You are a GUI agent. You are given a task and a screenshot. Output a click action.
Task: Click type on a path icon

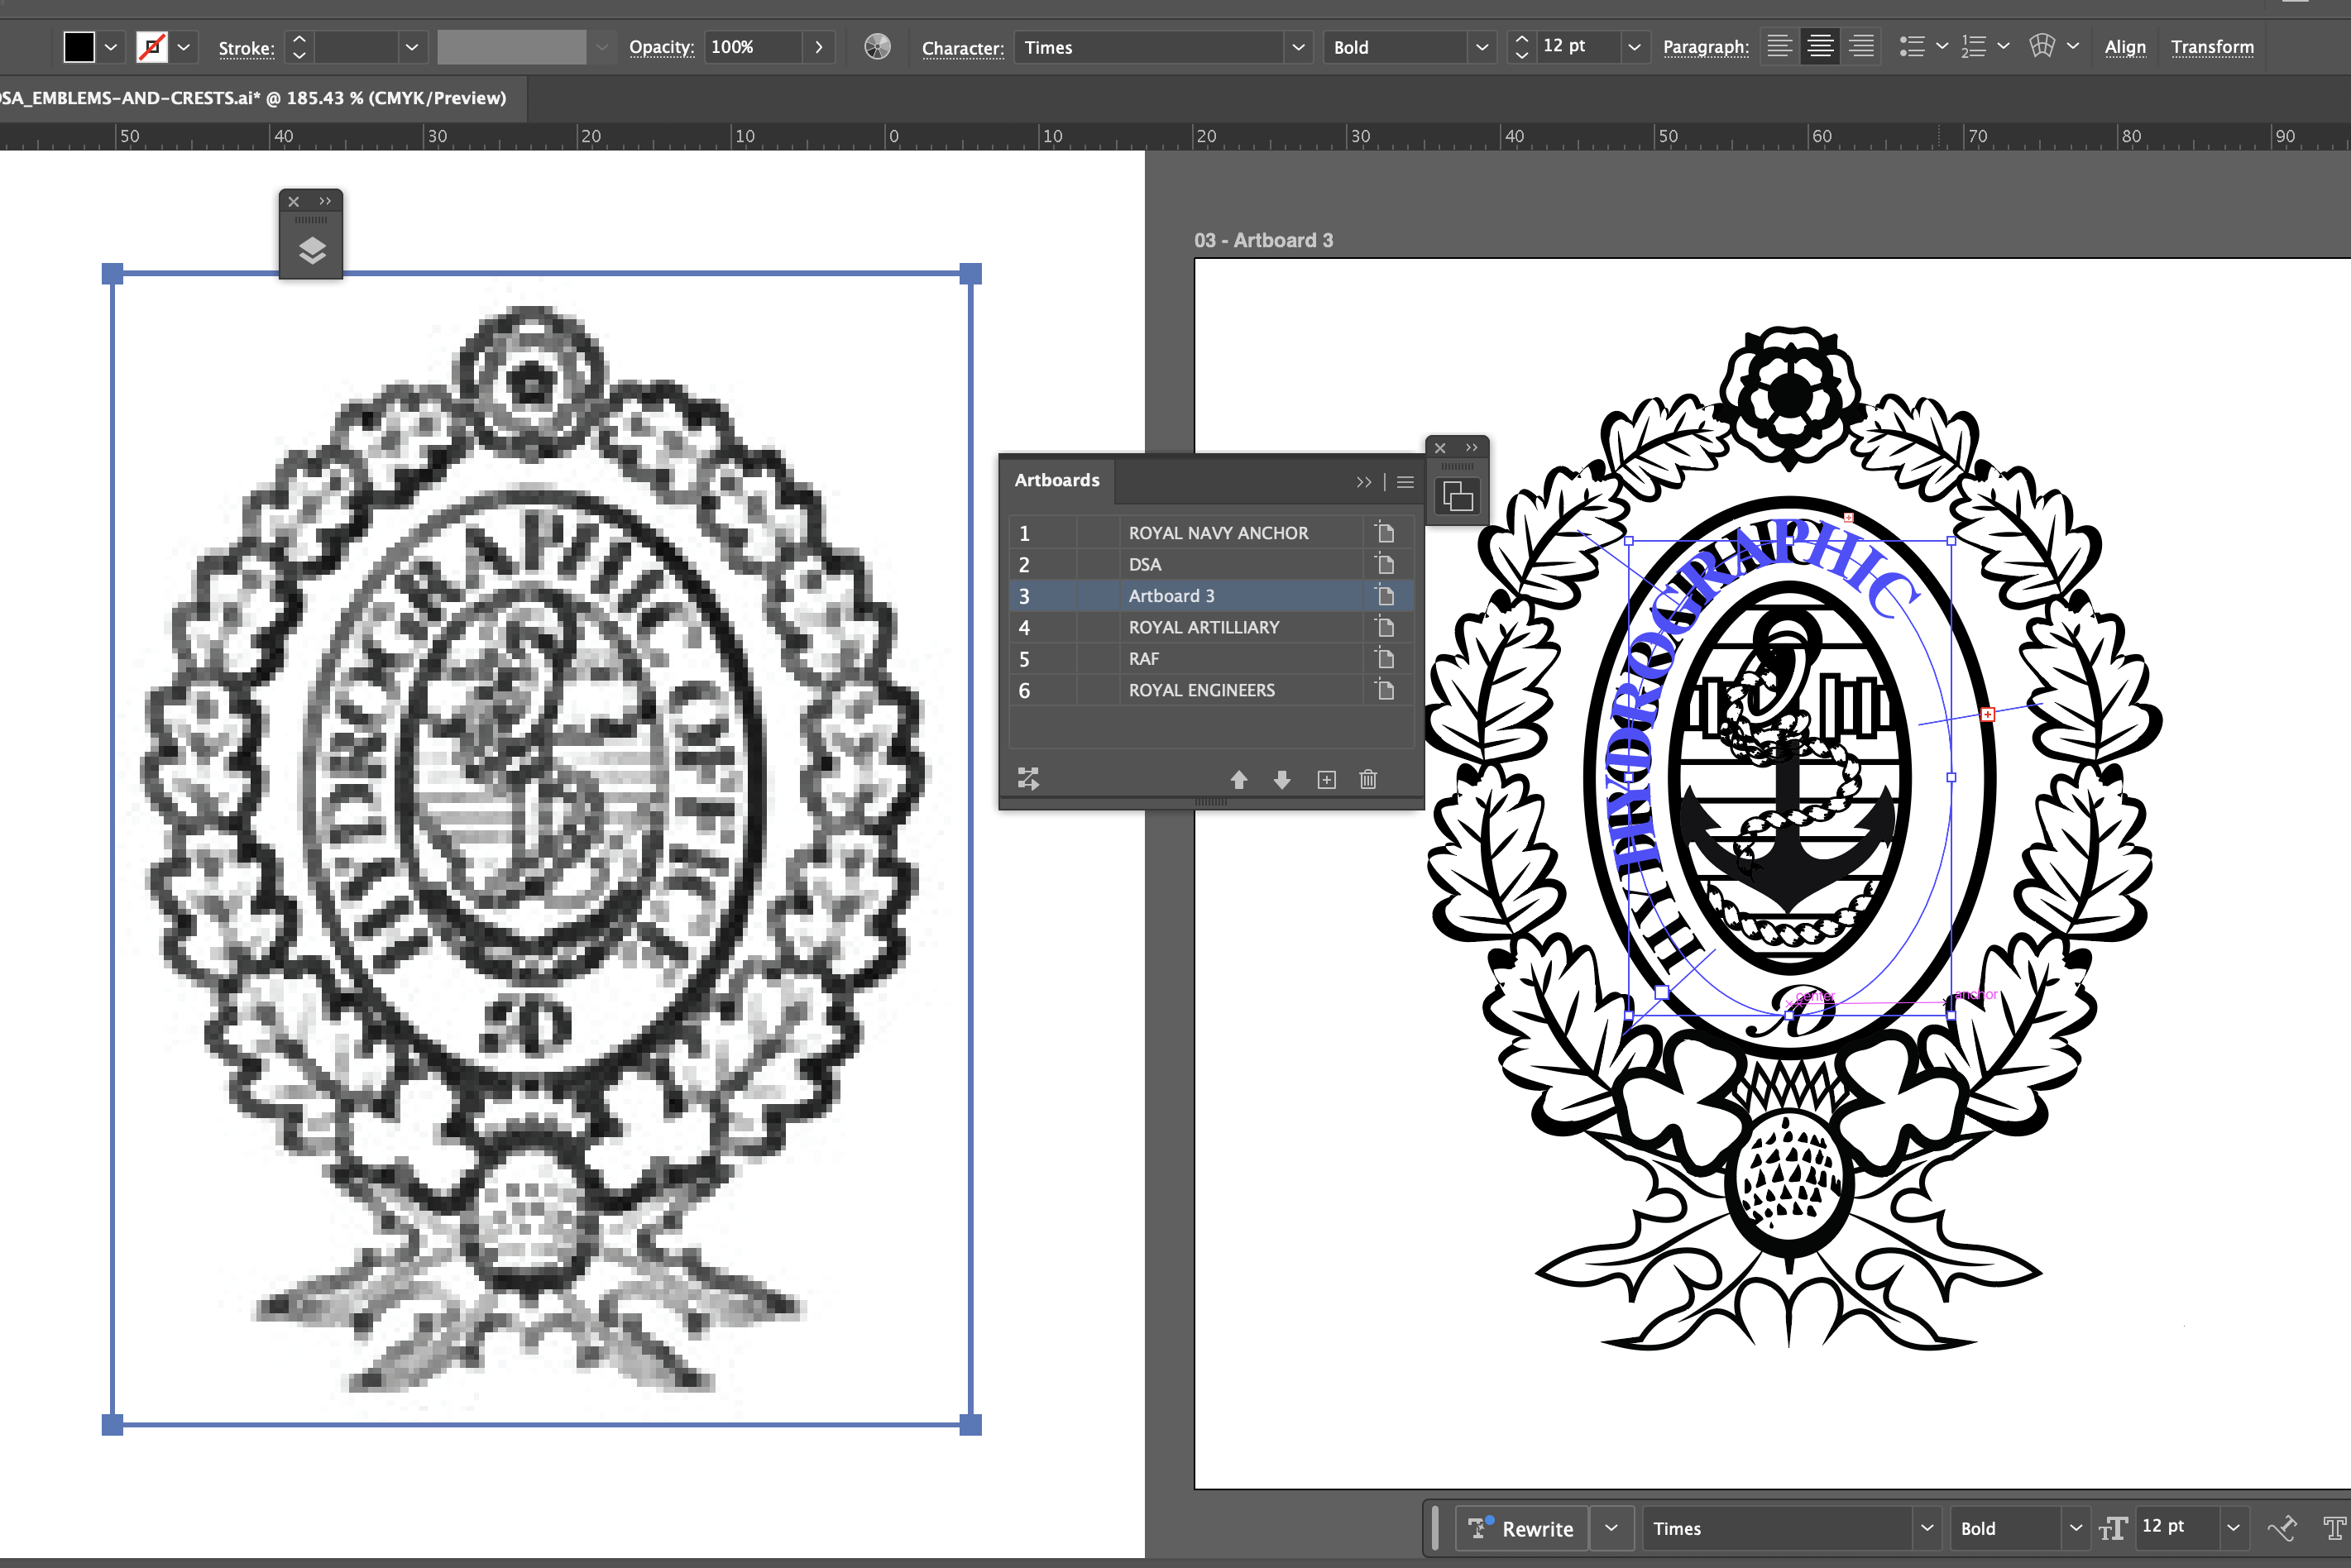coord(2282,1528)
